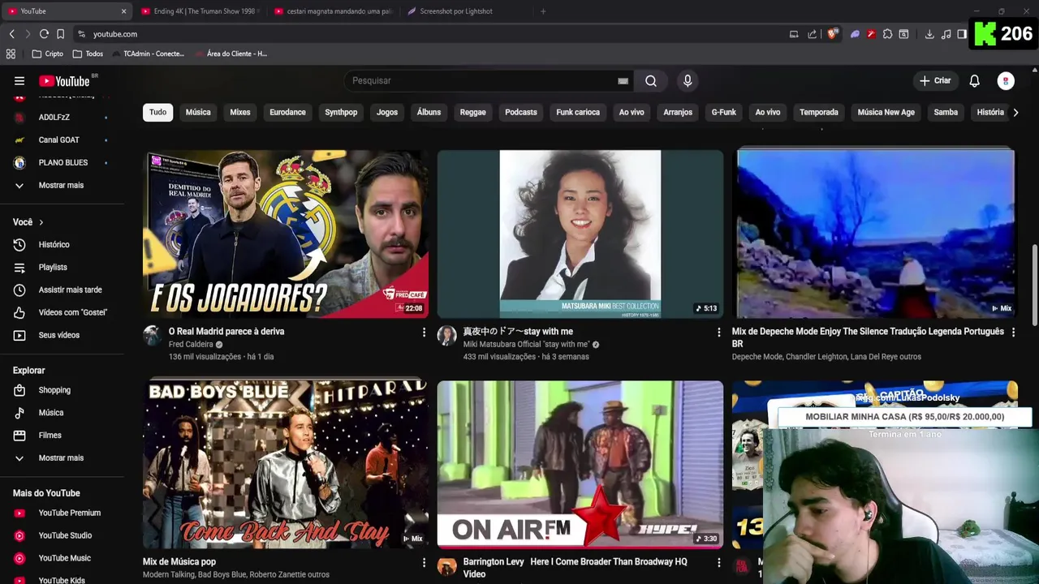Select the Funk carioca filter chip

tap(578, 113)
